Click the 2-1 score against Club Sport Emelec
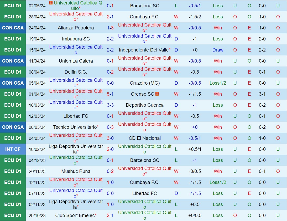This screenshot has width=287, height=221. tap(110, 215)
